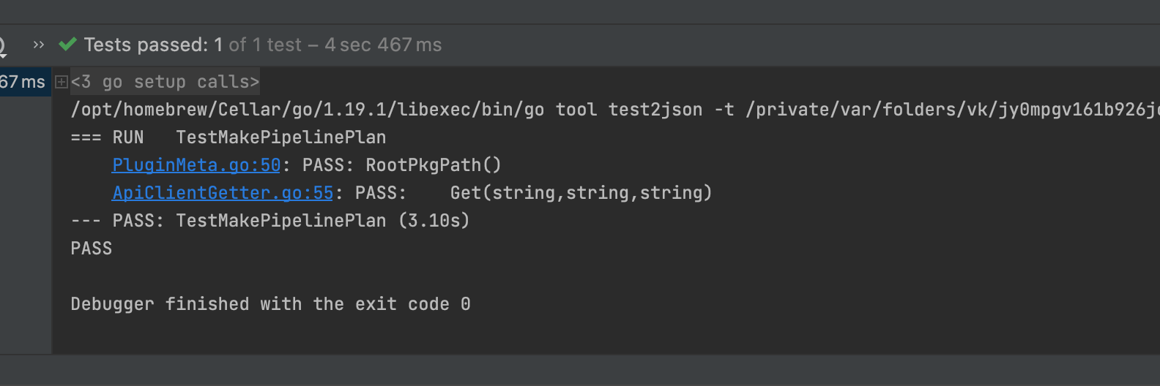The width and height of the screenshot is (1160, 386).
Task: Expand the folded go setup calls
Action: click(62, 82)
